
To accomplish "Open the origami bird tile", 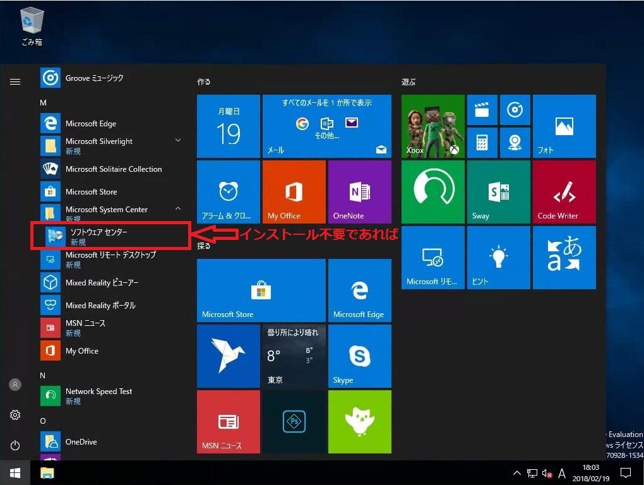I will pyautogui.click(x=229, y=356).
